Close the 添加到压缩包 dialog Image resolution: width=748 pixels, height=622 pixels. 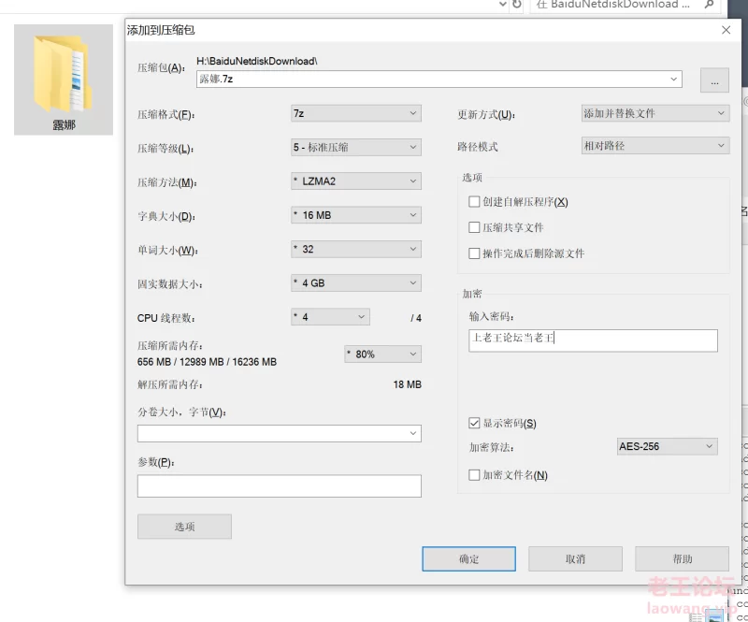point(726,30)
